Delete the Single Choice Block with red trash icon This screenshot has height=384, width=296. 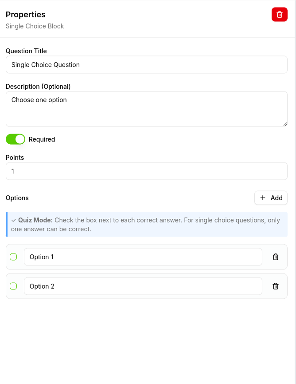(x=280, y=14)
